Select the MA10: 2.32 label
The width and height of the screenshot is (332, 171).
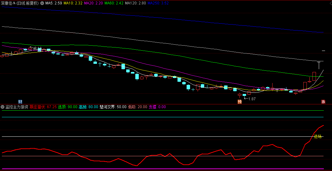pyautogui.click(x=73, y=3)
